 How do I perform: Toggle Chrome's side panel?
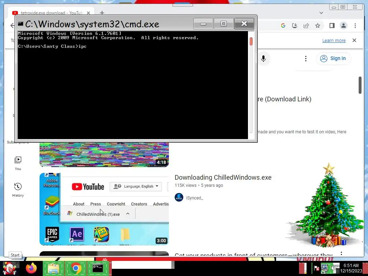(x=332, y=26)
